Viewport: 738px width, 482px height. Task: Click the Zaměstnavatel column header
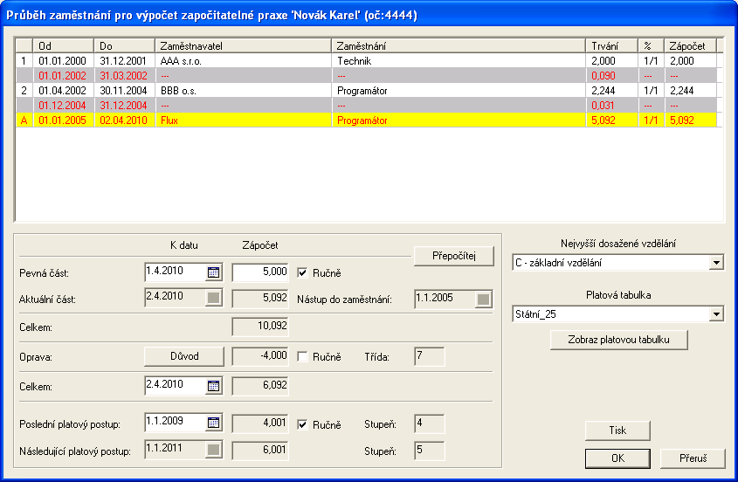(x=243, y=45)
